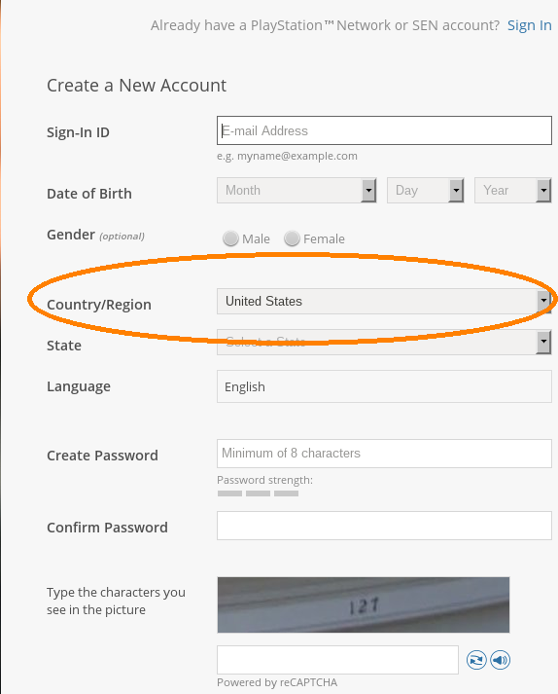Focus the E-mail Address input field
558x694 pixels.
[384, 130]
